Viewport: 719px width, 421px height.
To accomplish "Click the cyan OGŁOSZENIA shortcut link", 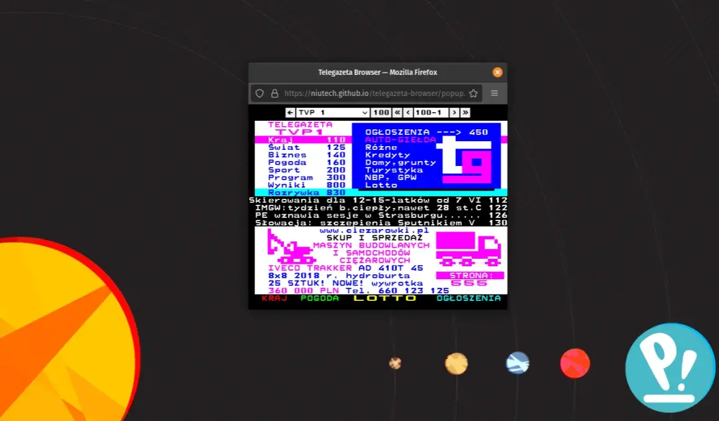I will [468, 298].
